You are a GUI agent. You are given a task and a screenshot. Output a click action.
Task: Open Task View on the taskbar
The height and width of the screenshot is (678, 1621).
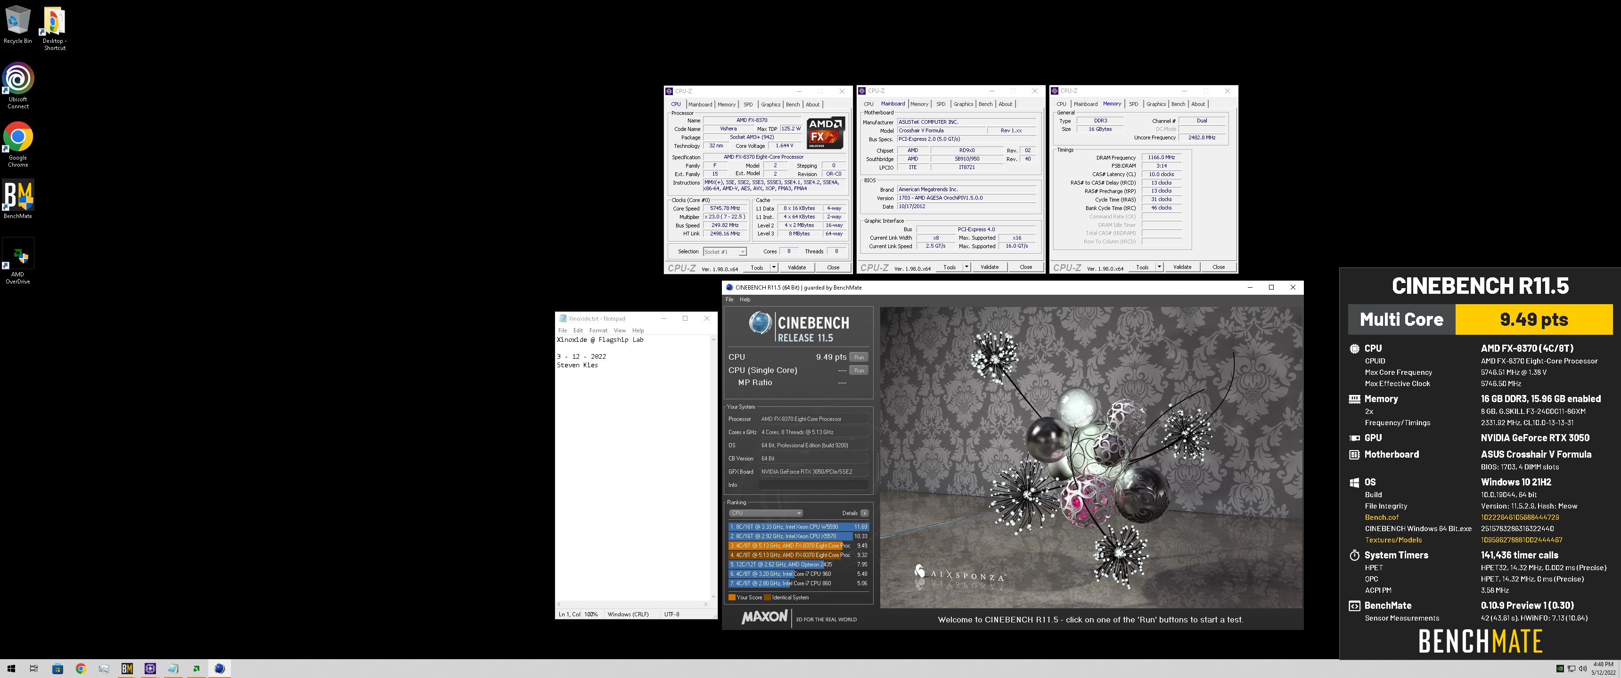34,669
